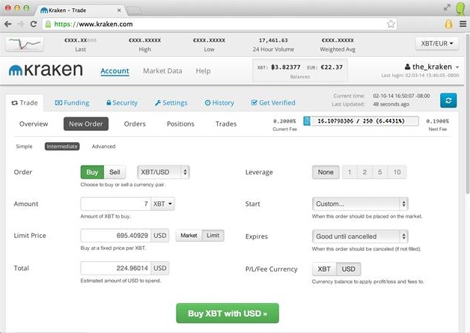The image size is (470, 333).
Task: Expand the the_kraken user menu
Action: (x=432, y=67)
